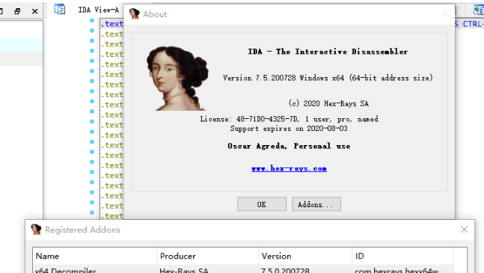
Task: Select the IDA View-A tab
Action: point(99,10)
